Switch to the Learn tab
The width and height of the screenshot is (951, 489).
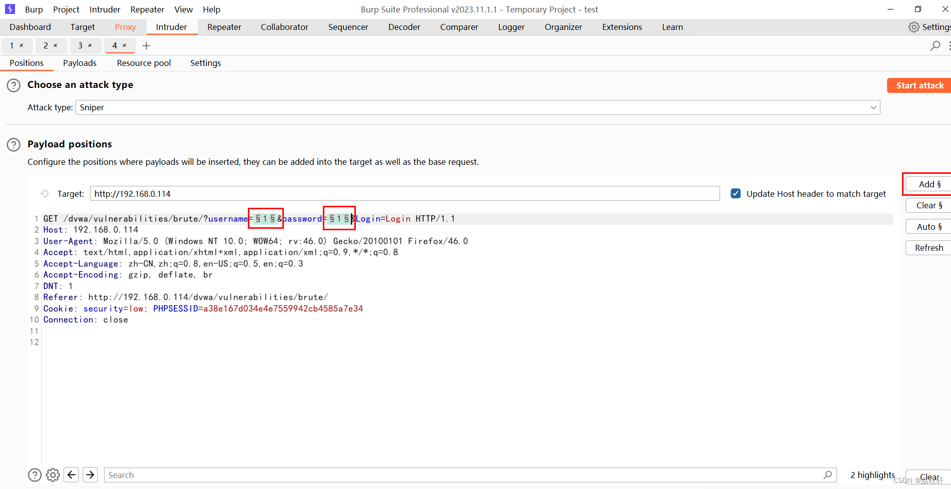(x=673, y=27)
